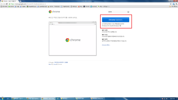Image resolution: width=178 pixels, height=100 pixels.
Task: Open the Chrome wrench settings menu
Action: pos(176,4)
